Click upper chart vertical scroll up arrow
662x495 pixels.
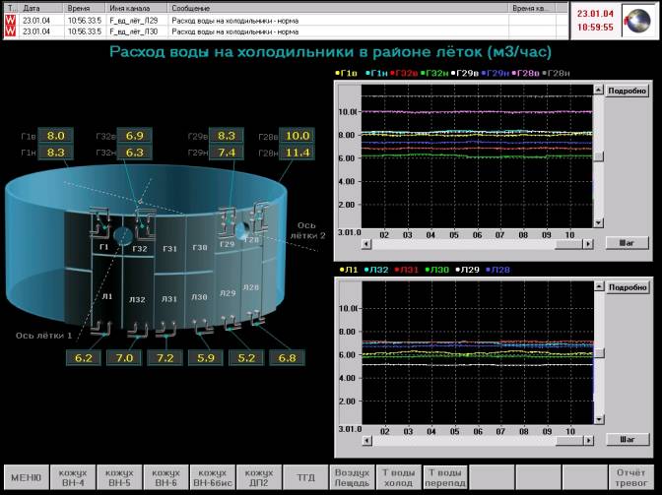[x=598, y=91]
